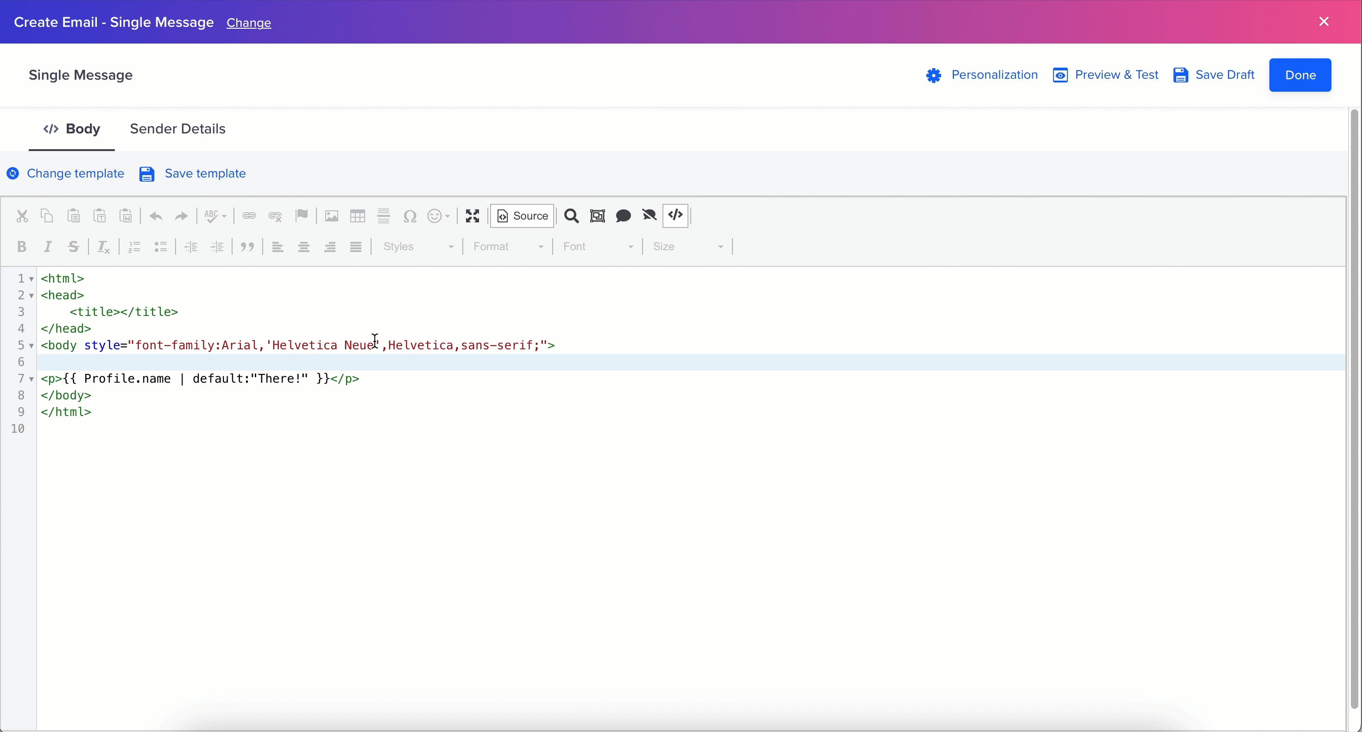Toggle italic formatting
The height and width of the screenshot is (732, 1362).
tap(48, 246)
